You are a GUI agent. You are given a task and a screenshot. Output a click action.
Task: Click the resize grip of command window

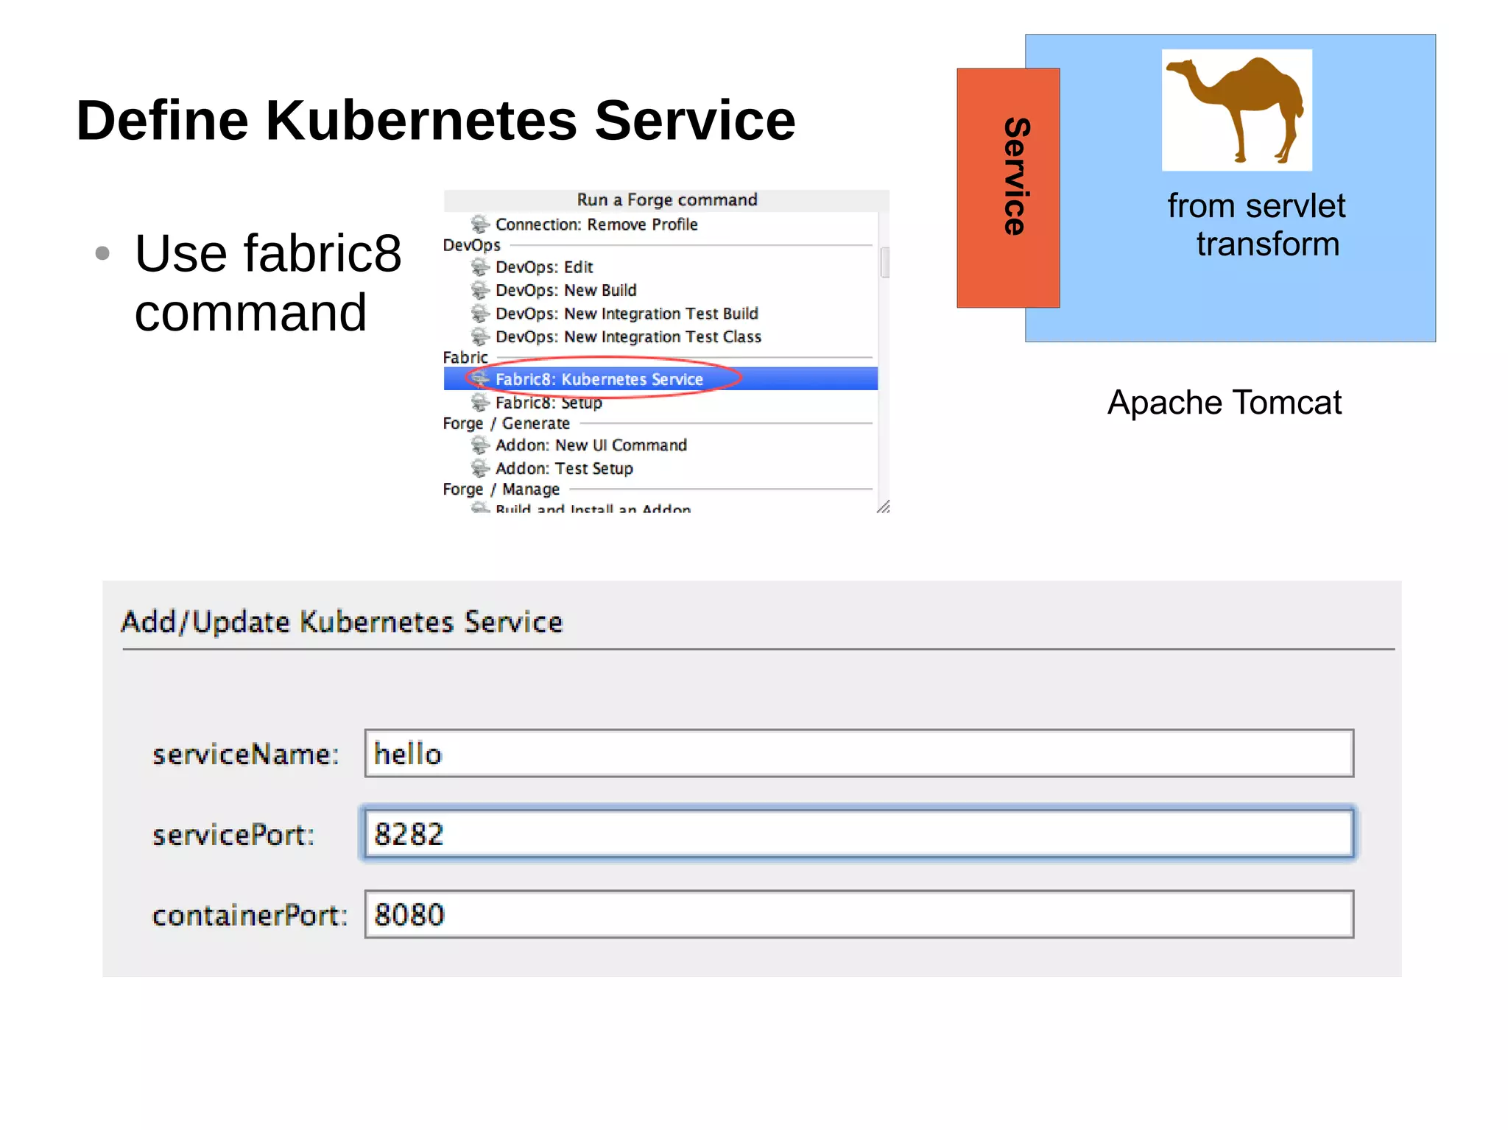pyautogui.click(x=884, y=506)
